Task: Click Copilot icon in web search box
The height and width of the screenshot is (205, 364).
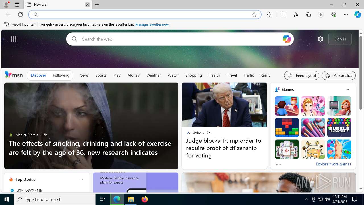Action: coord(287,39)
